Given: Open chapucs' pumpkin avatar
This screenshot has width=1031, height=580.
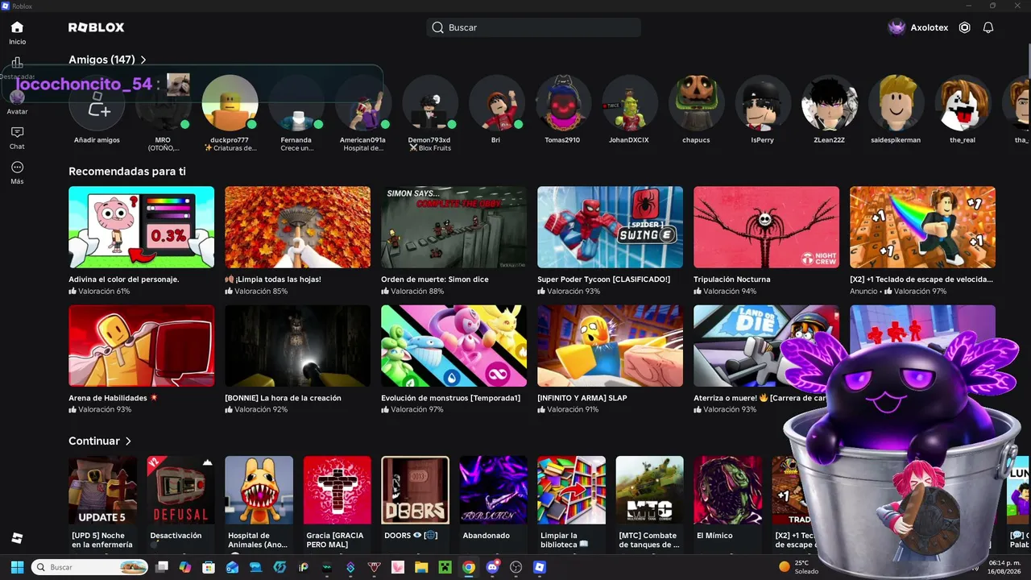Looking at the screenshot, I should click(x=697, y=102).
